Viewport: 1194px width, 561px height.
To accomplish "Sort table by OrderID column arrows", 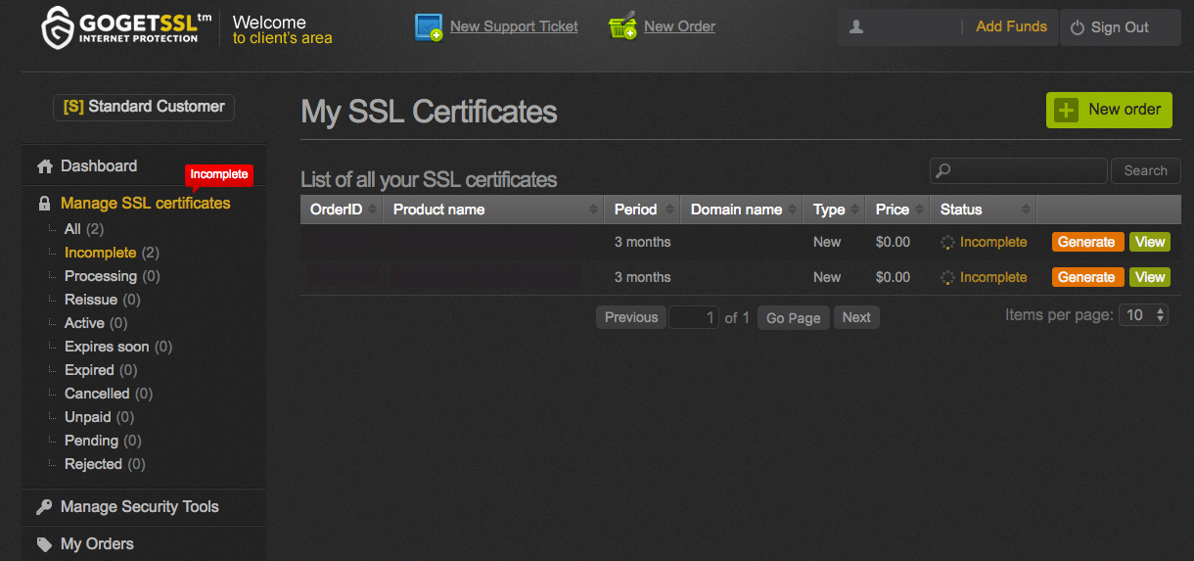I will (x=373, y=210).
